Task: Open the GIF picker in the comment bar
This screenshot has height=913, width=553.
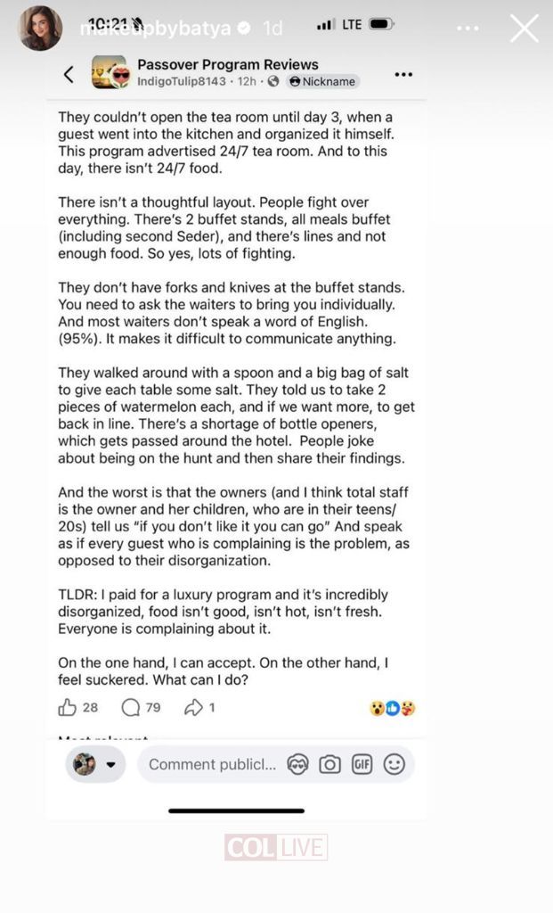Action: point(362,764)
